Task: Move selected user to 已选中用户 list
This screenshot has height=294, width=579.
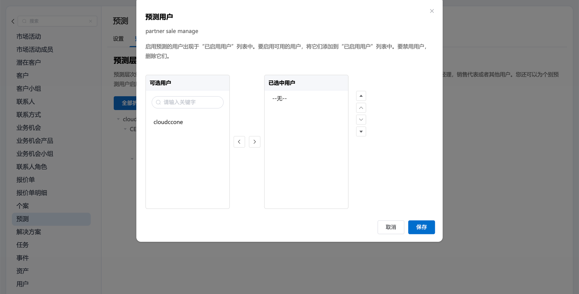Action: pyautogui.click(x=254, y=142)
